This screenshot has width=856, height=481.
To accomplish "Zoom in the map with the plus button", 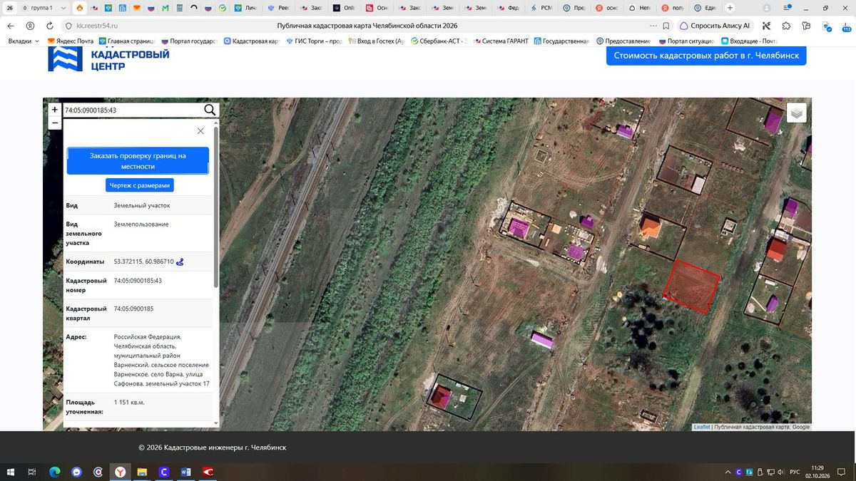I will point(54,110).
